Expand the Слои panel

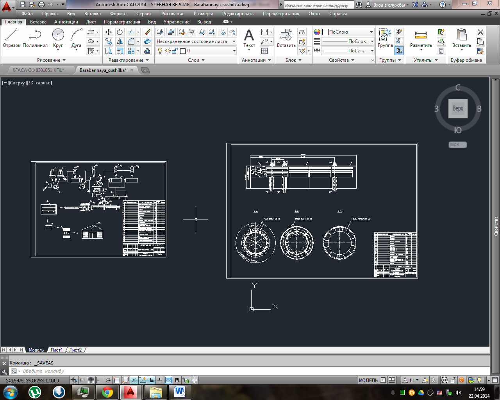point(196,60)
